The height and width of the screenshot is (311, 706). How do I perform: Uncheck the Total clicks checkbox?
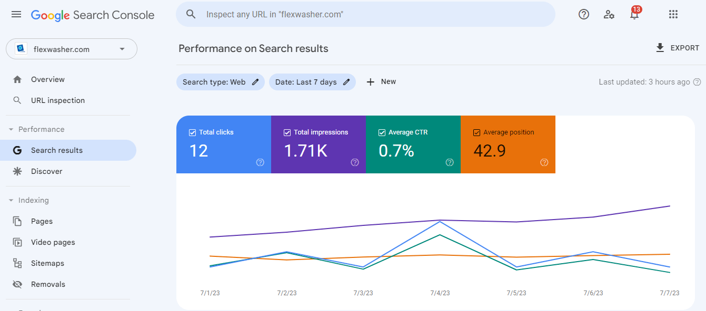tap(192, 132)
